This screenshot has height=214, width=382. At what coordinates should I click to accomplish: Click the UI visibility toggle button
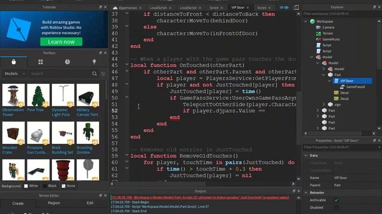coord(284,8)
